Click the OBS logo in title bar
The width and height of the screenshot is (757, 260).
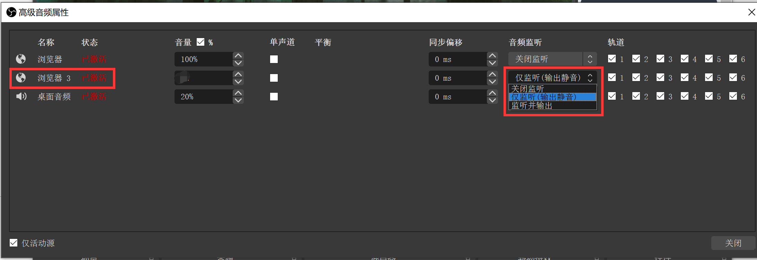pos(11,12)
